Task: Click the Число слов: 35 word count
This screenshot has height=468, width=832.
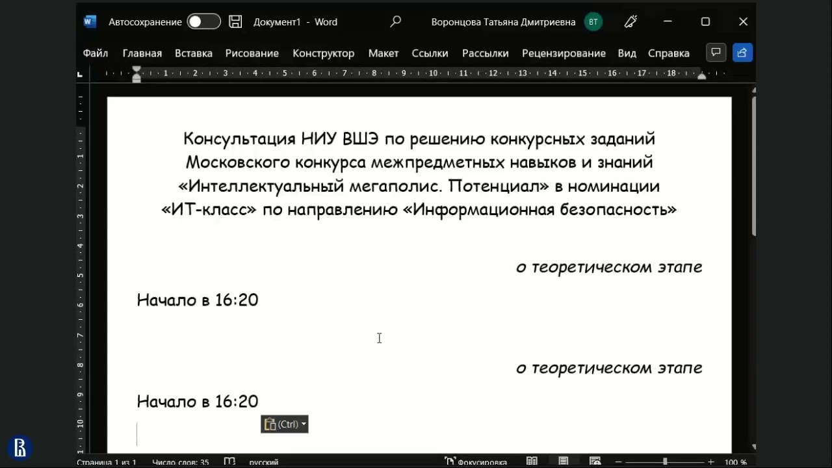Action: point(181,462)
